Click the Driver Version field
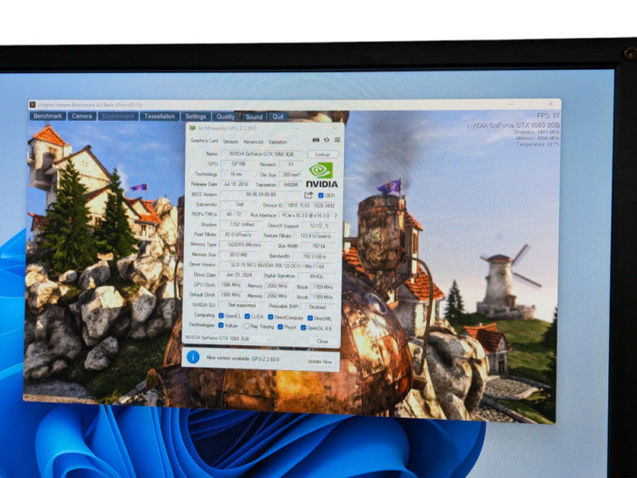 point(277,266)
